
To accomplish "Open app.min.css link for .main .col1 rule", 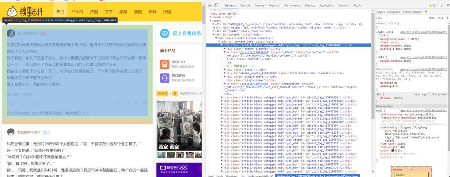I will click(423, 32).
